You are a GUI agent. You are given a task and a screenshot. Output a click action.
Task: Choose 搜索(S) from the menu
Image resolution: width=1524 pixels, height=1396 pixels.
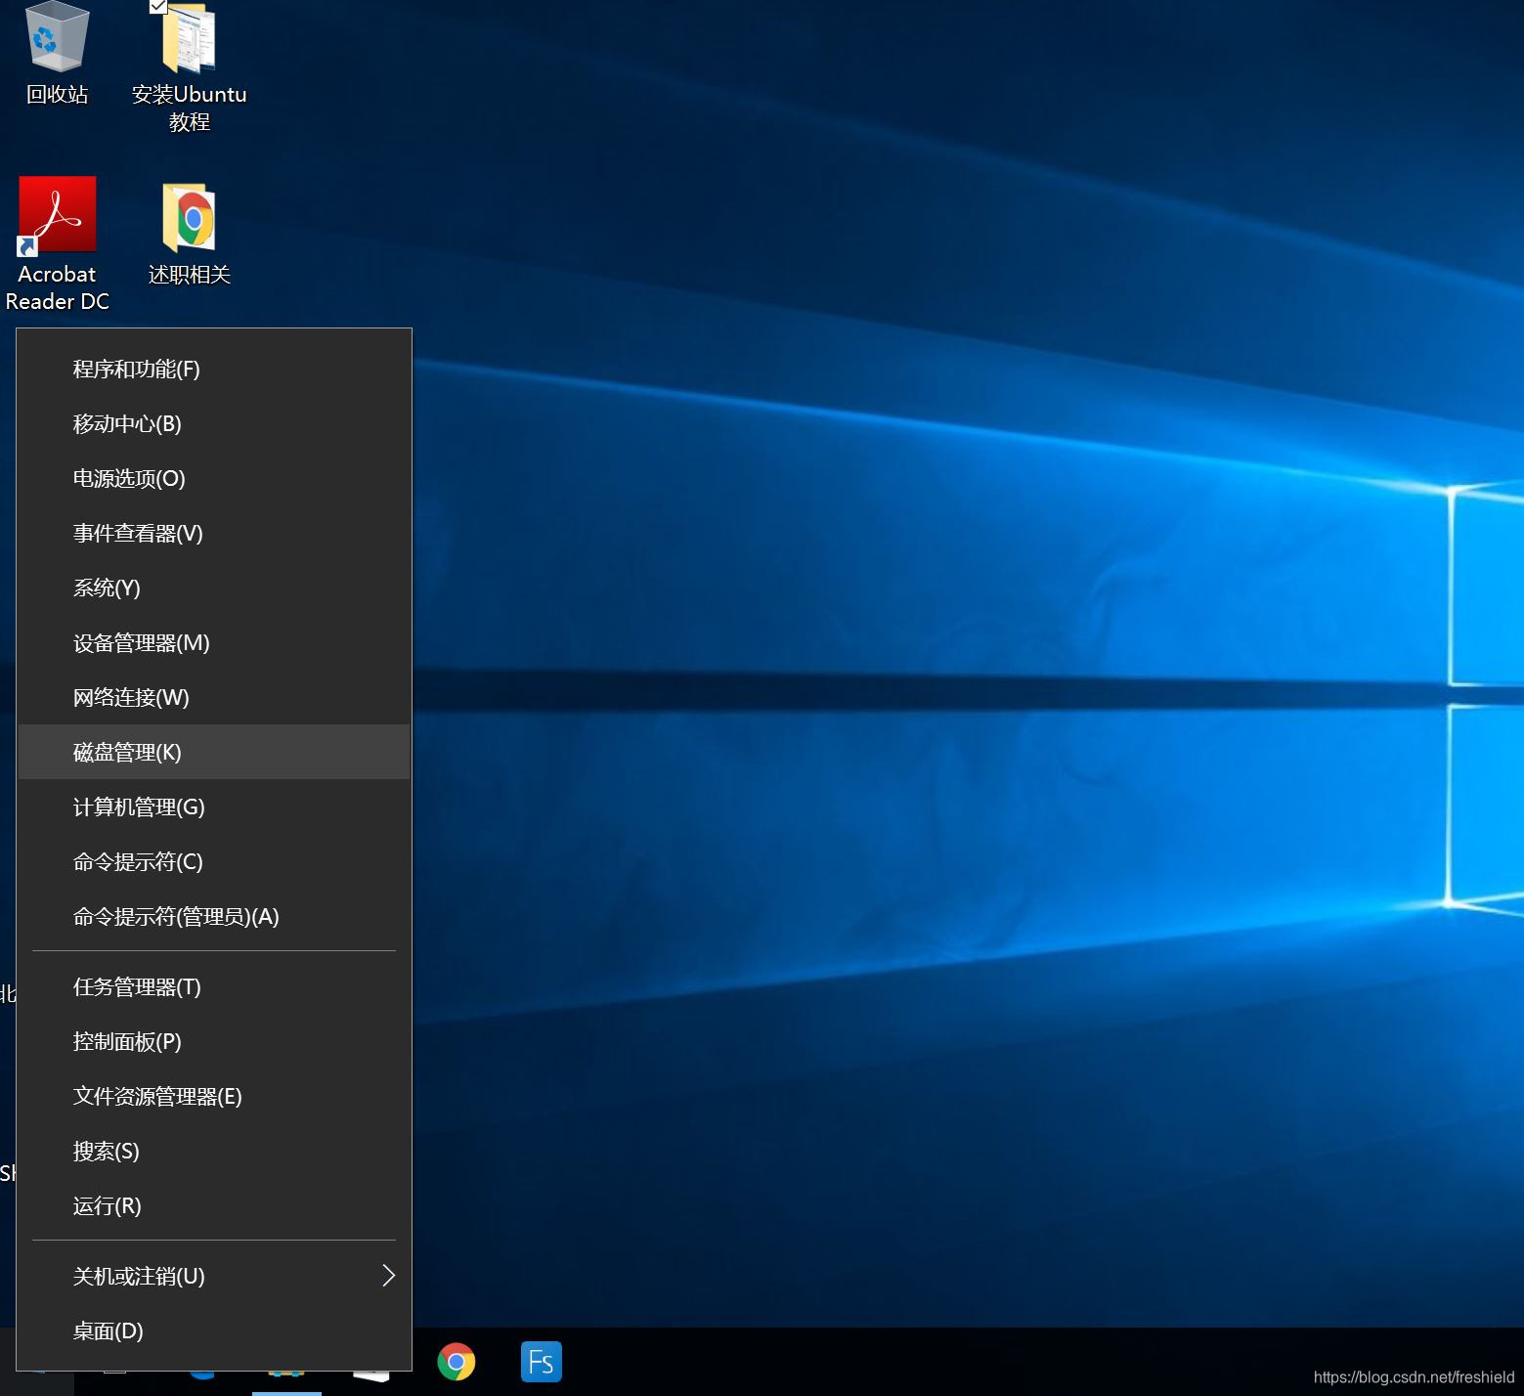214,1151
